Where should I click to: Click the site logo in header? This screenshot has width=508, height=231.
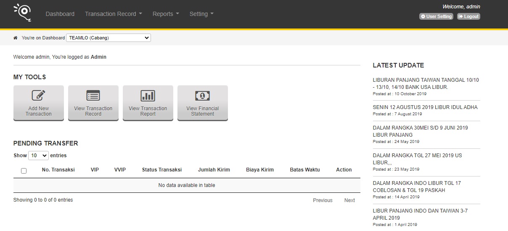tap(22, 13)
